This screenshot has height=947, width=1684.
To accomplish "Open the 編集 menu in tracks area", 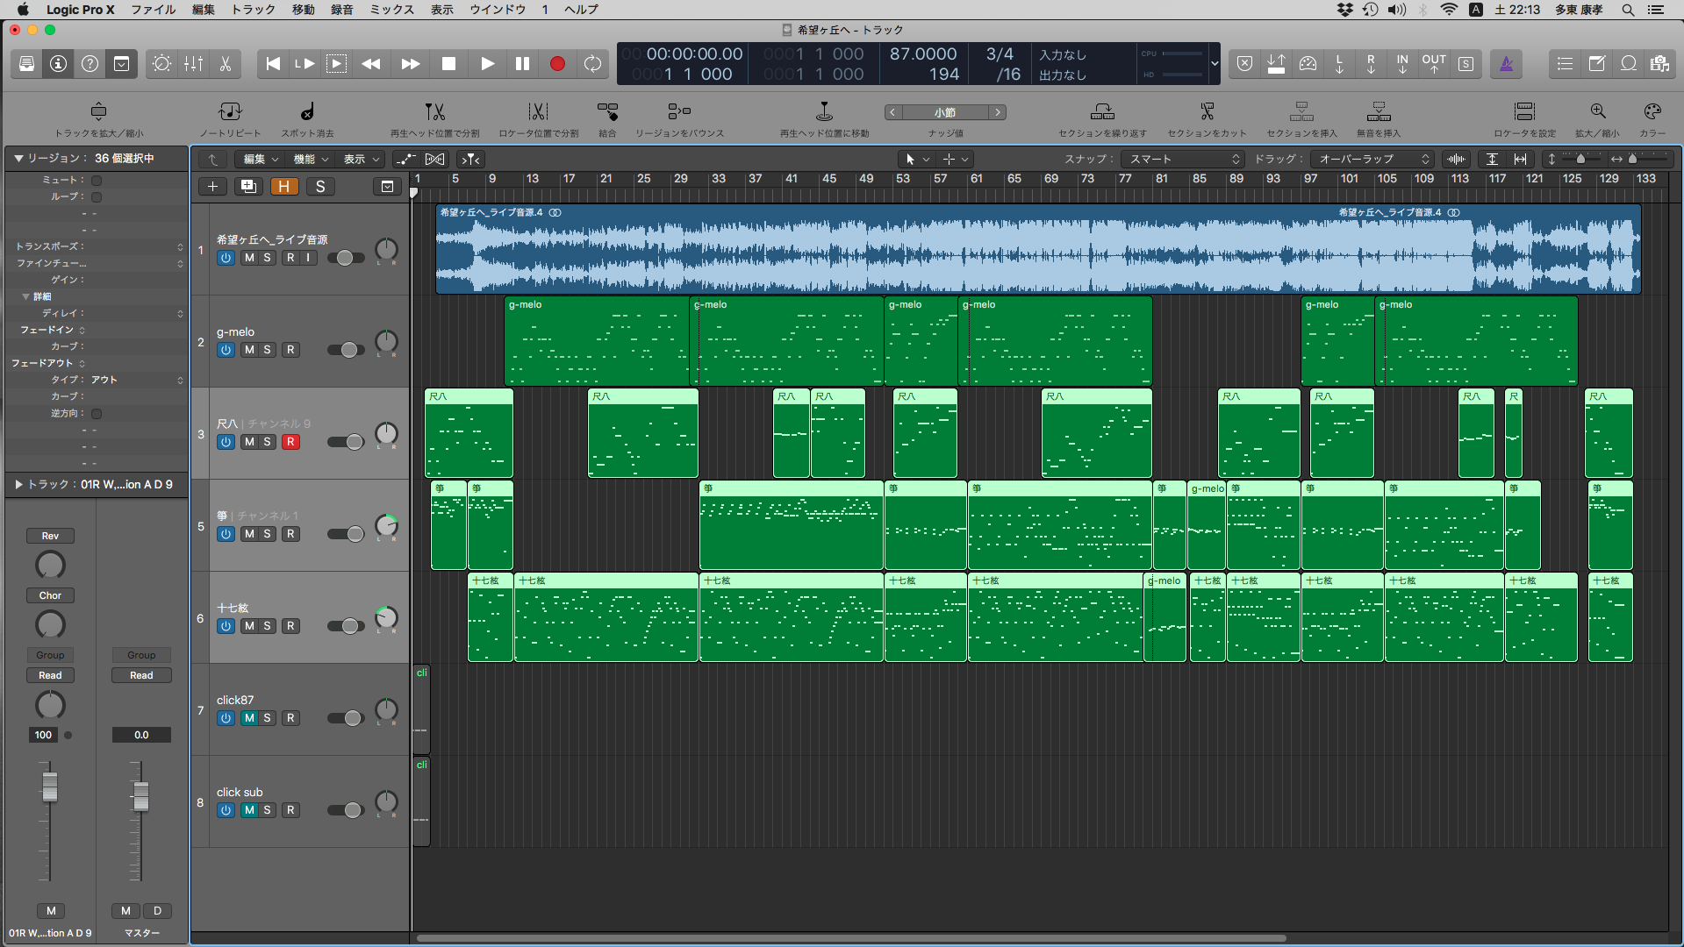I will point(260,159).
